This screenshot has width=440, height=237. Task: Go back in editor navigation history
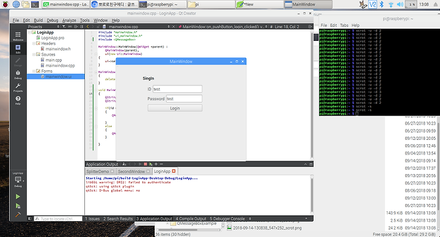click(87, 26)
